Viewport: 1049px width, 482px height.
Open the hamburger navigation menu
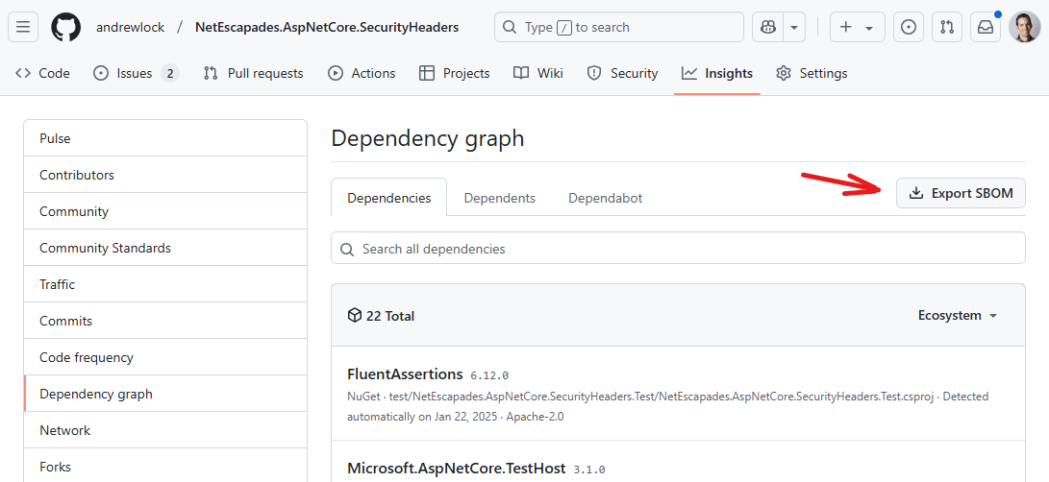(23, 28)
